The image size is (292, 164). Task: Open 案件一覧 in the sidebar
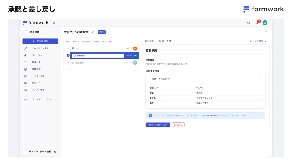[x=36, y=62]
